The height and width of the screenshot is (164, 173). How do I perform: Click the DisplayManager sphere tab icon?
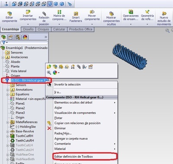coord(25,37)
